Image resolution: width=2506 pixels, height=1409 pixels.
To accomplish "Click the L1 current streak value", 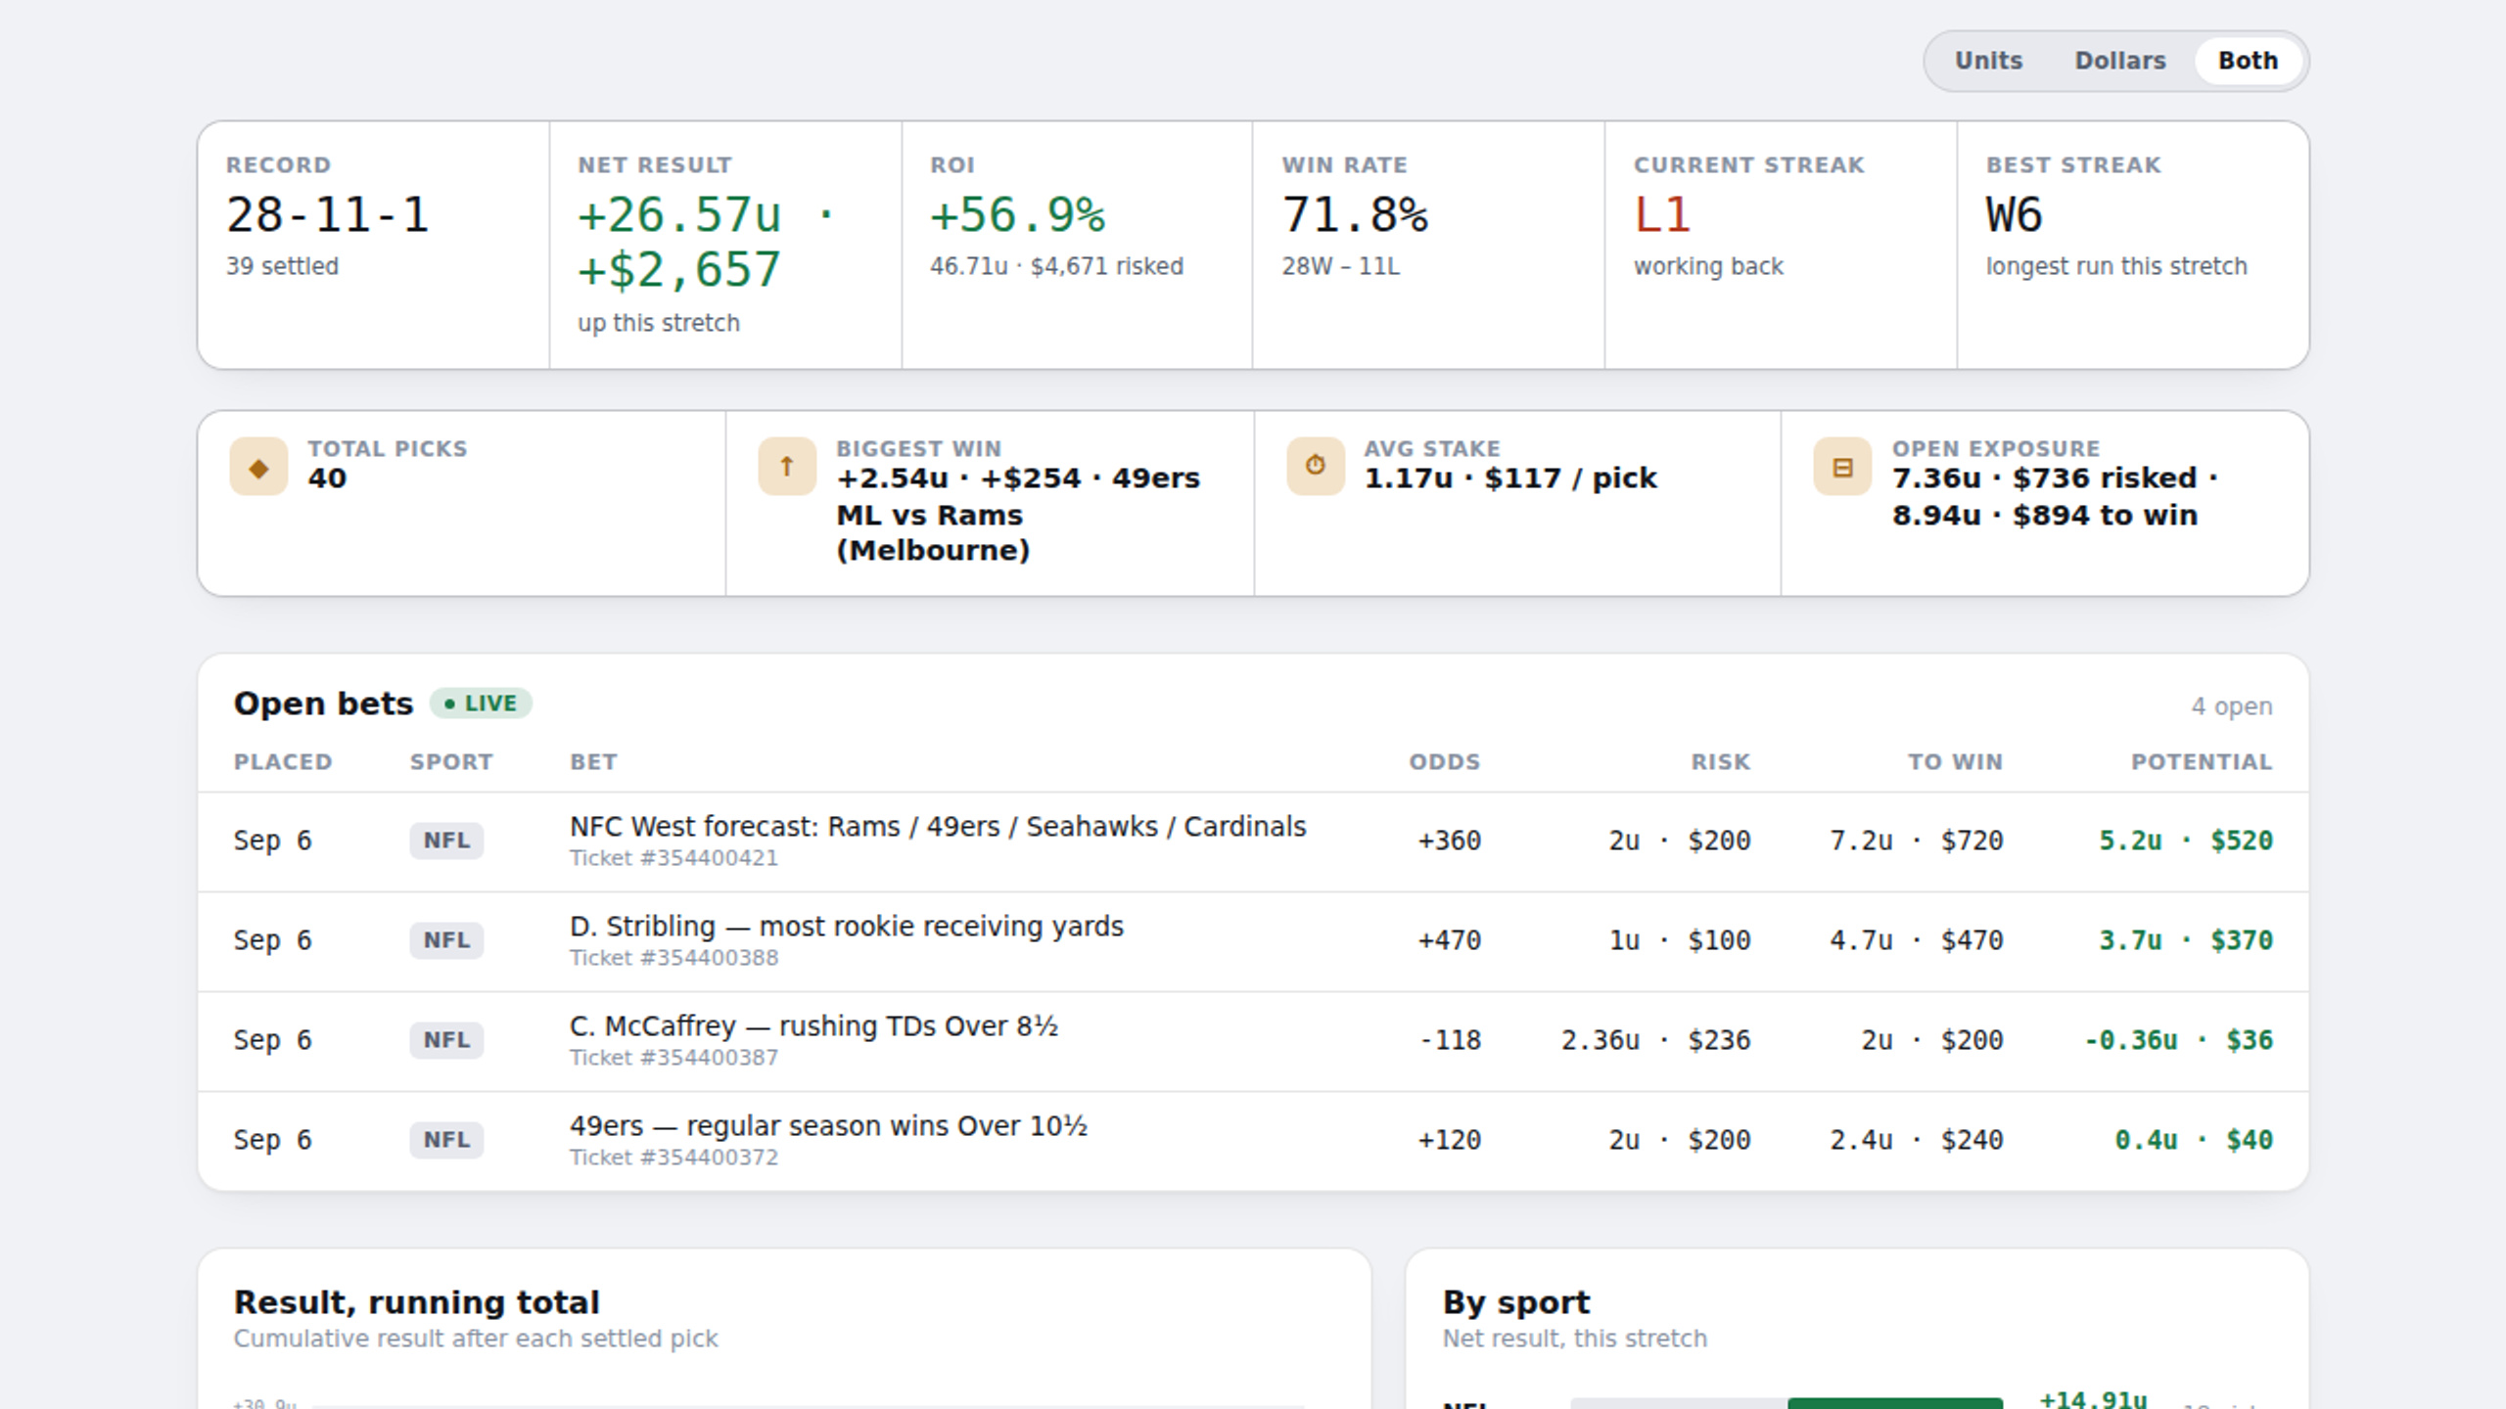I will pyautogui.click(x=1662, y=215).
